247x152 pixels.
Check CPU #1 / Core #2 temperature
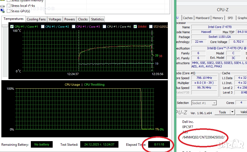tap(43, 27)
